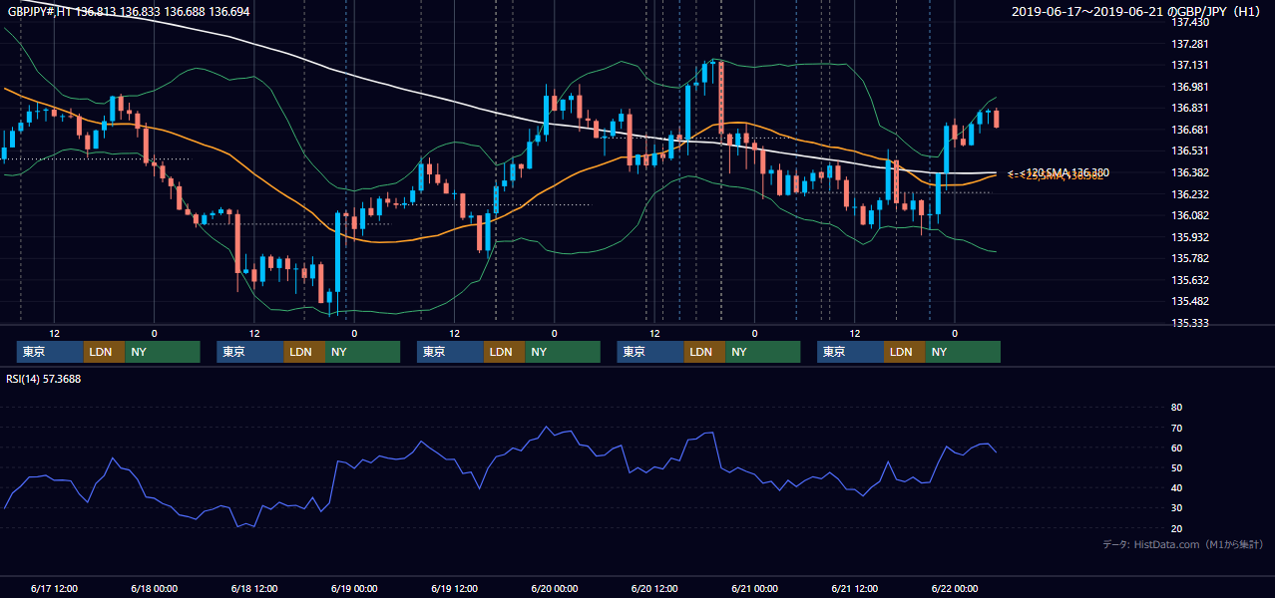Click the 135.333 price axis label

1191,323
